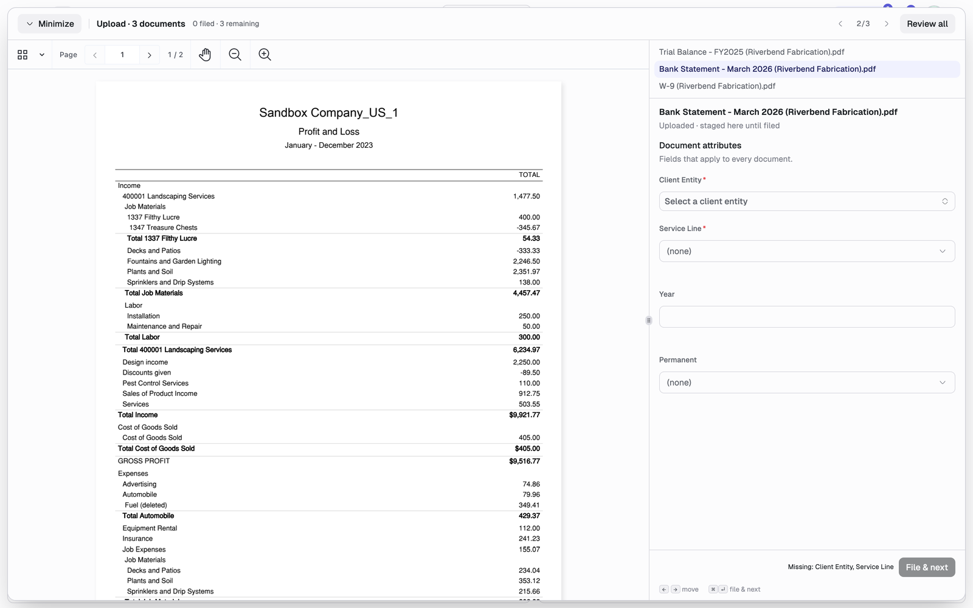Click 'Fountains and Garden Lighting' line item

pyautogui.click(x=174, y=261)
